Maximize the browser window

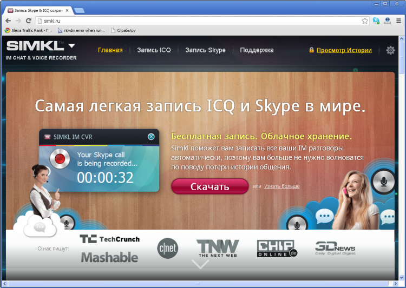(385, 4)
